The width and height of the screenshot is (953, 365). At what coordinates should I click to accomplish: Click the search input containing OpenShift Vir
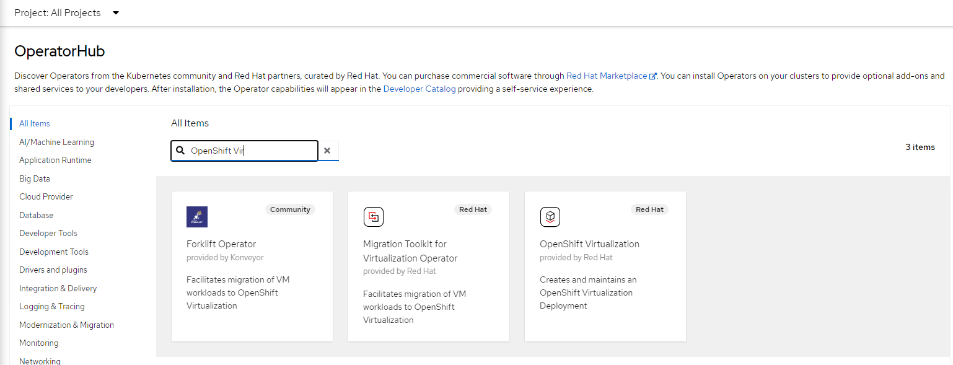tap(251, 151)
